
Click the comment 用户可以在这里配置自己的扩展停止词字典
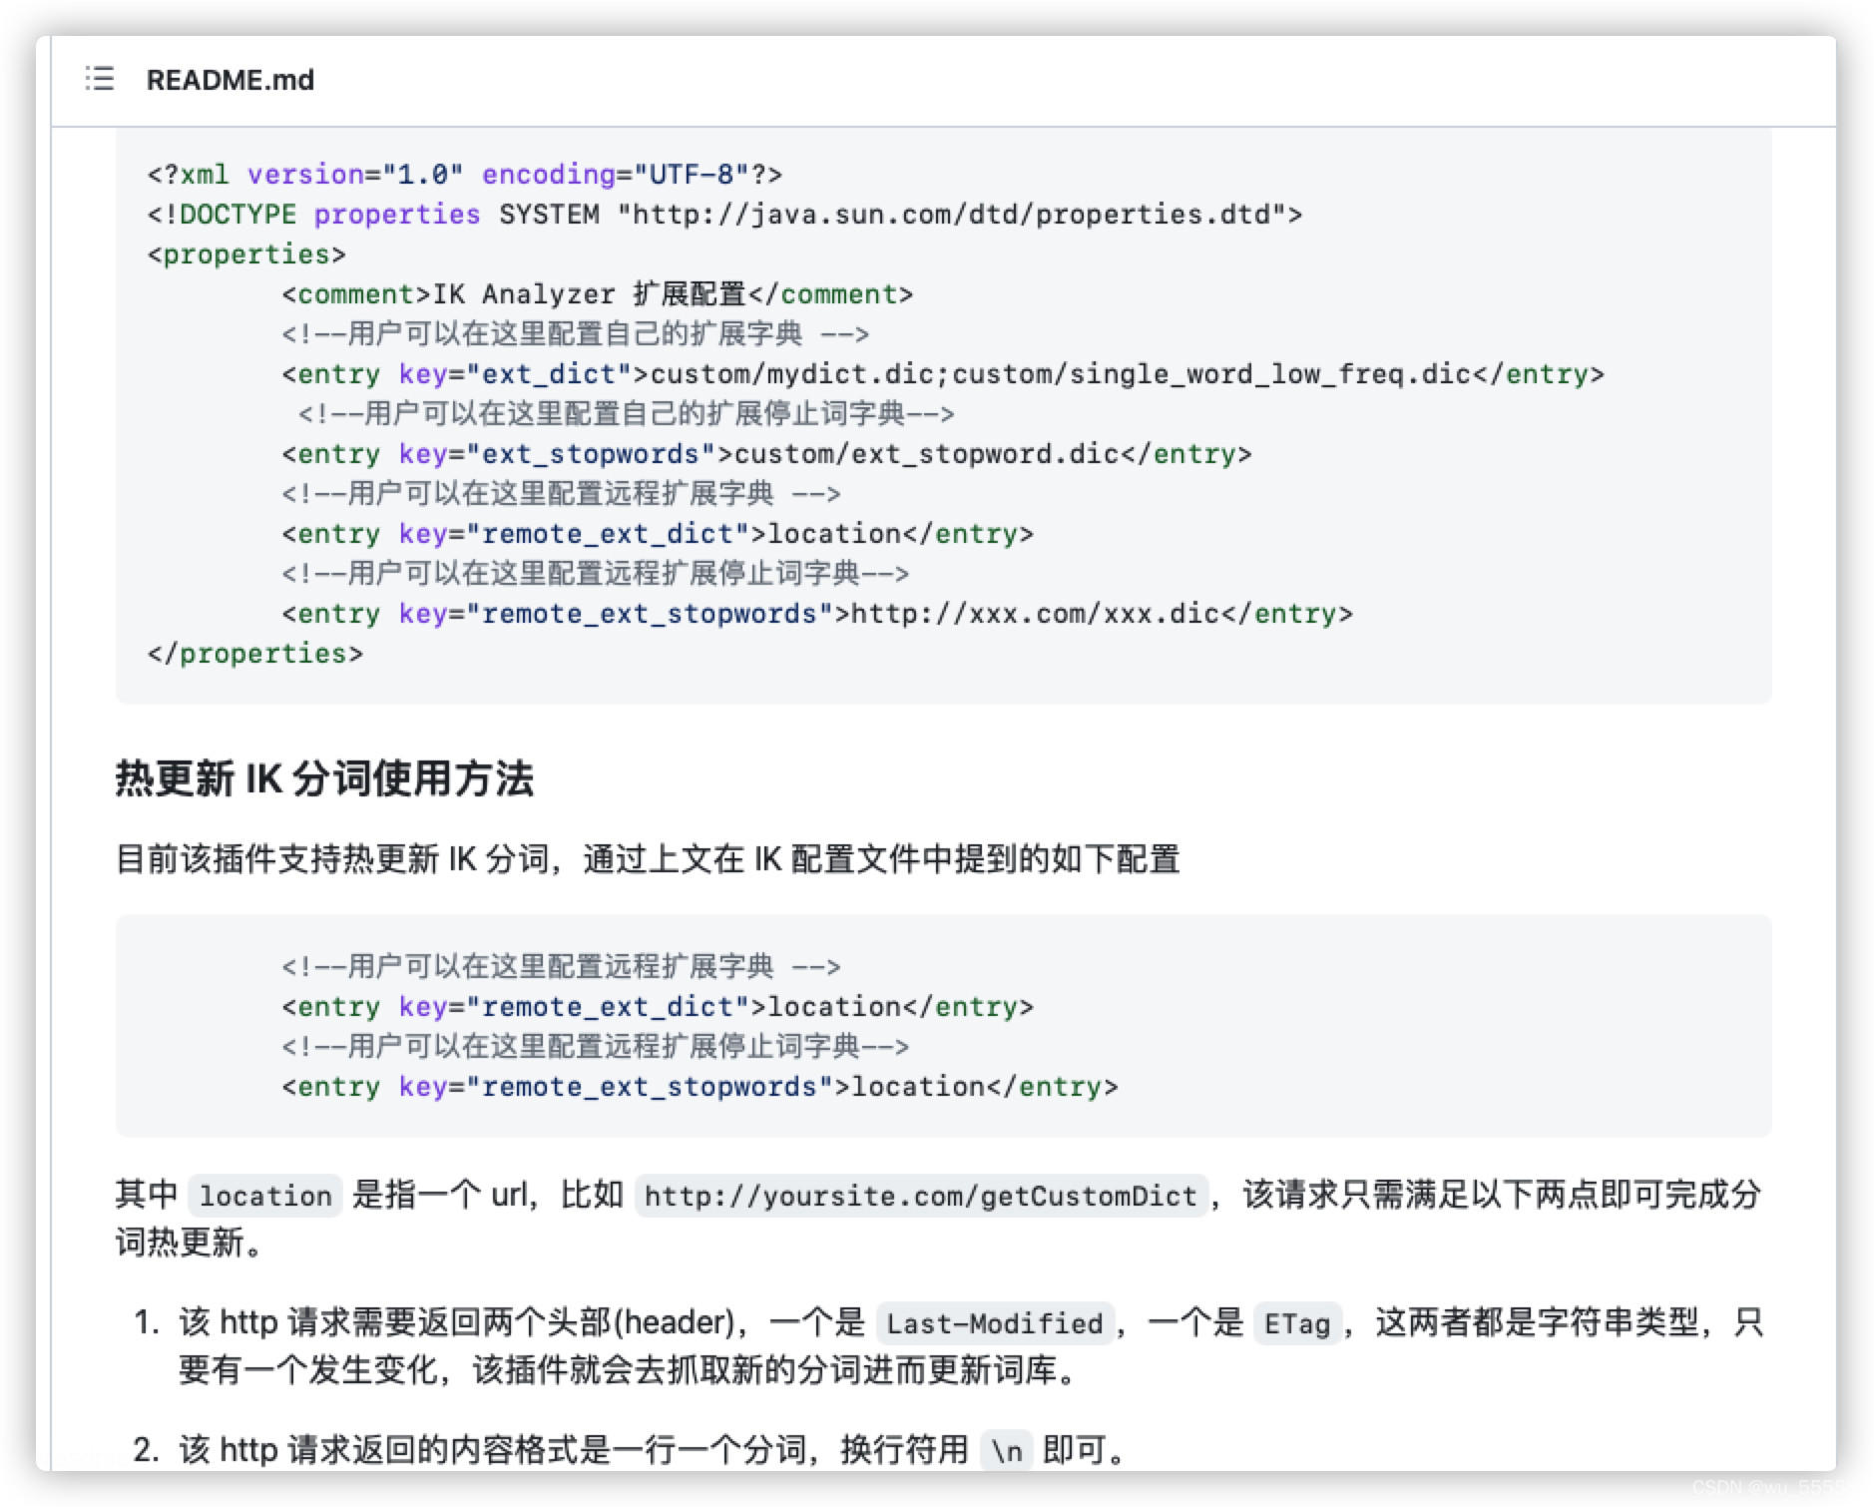627,414
